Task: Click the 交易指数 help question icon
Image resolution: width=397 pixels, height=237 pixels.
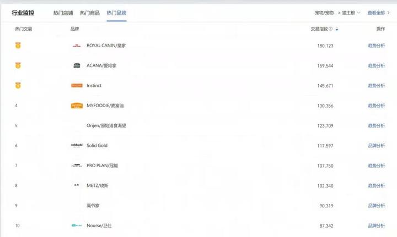Action: click(331, 29)
